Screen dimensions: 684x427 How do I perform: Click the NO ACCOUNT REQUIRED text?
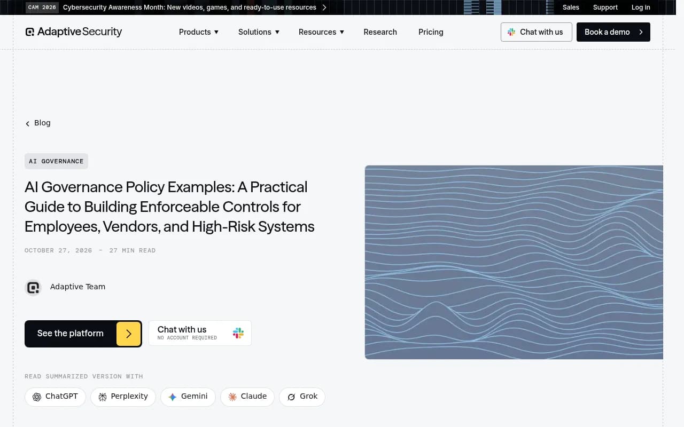[x=187, y=338]
